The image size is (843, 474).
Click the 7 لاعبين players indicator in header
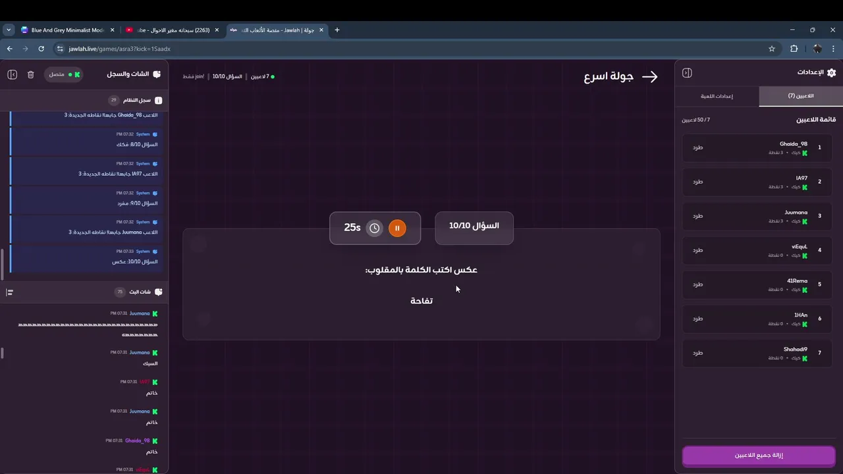click(x=261, y=77)
